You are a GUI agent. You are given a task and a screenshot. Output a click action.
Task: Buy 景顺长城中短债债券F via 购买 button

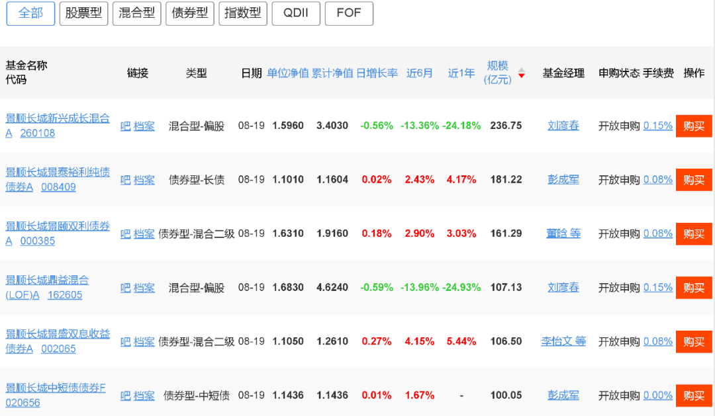[693, 395]
